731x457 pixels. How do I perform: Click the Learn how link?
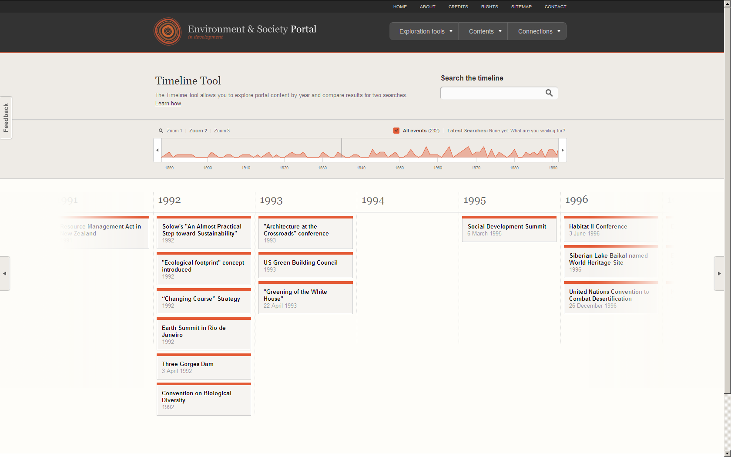pos(168,104)
